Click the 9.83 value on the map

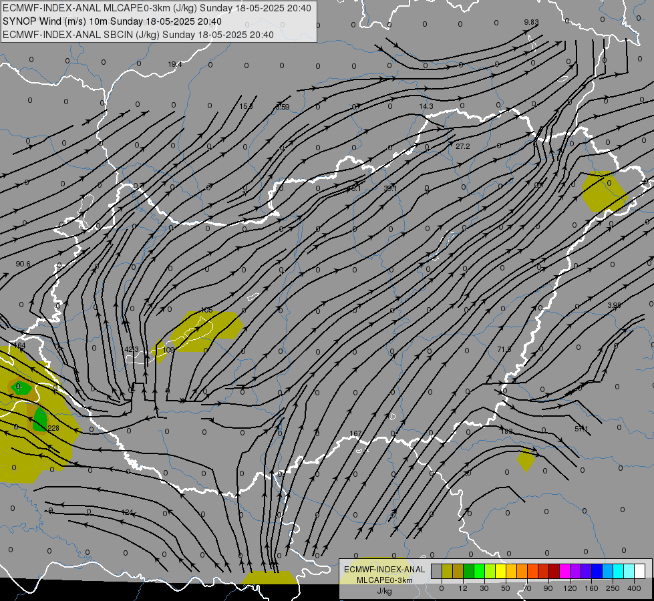click(x=531, y=22)
